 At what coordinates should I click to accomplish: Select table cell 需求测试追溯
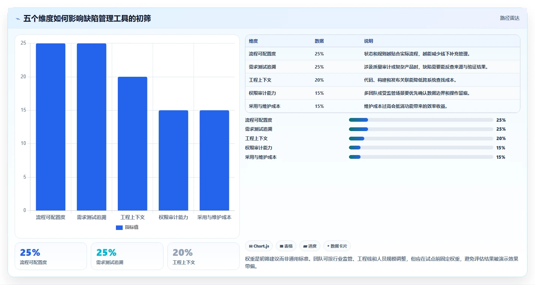pos(262,67)
